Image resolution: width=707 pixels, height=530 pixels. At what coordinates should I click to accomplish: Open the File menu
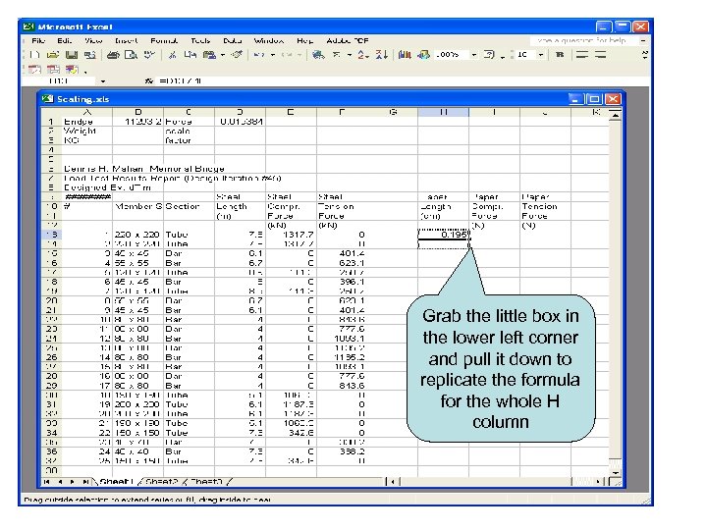[x=38, y=40]
